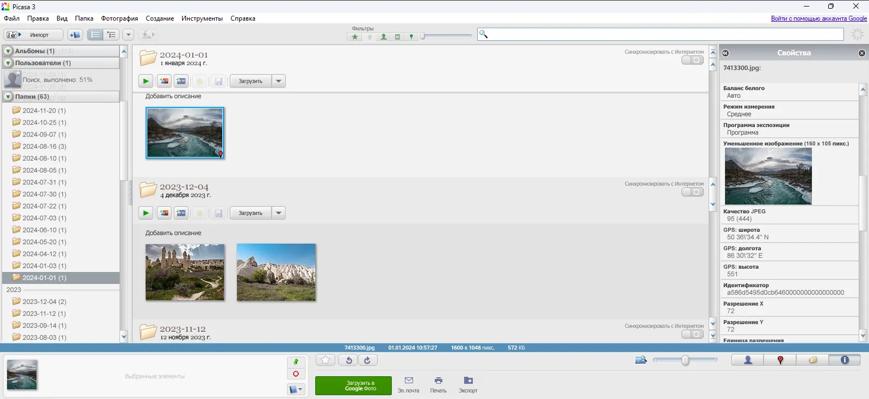Screen dimensions: 869x399
Task: Play slideshow for the 2024-01-01 folder
Action: (x=146, y=81)
